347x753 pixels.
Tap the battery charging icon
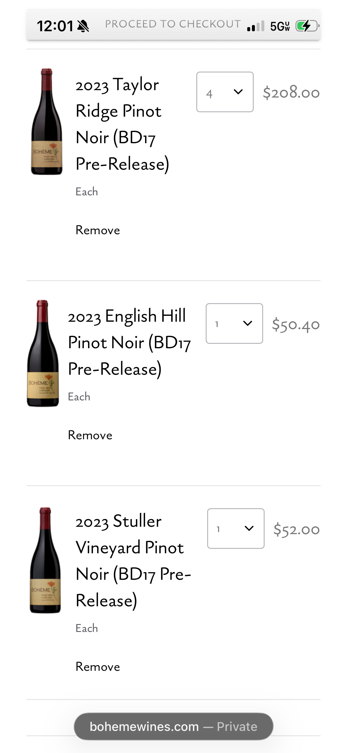click(307, 26)
